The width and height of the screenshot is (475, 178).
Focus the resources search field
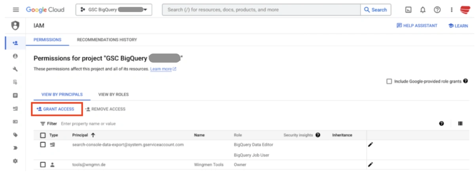tap(262, 10)
